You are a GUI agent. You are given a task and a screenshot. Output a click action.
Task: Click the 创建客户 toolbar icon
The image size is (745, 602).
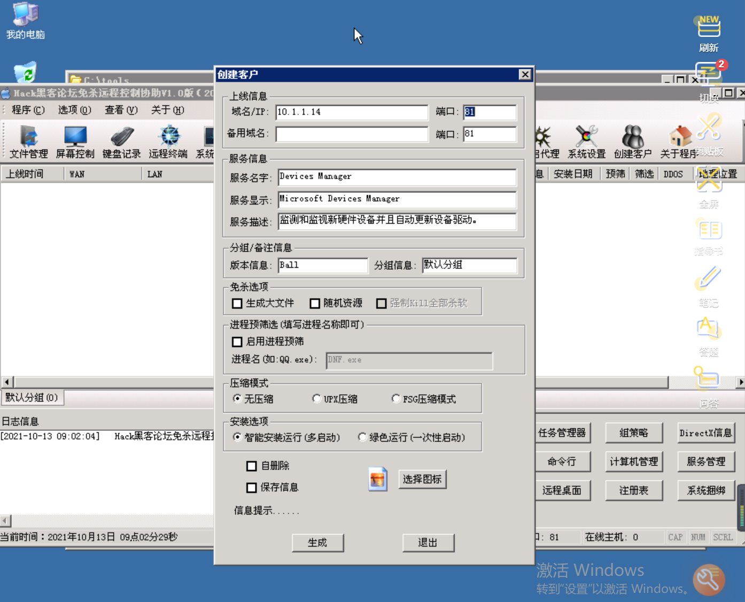pos(633,142)
